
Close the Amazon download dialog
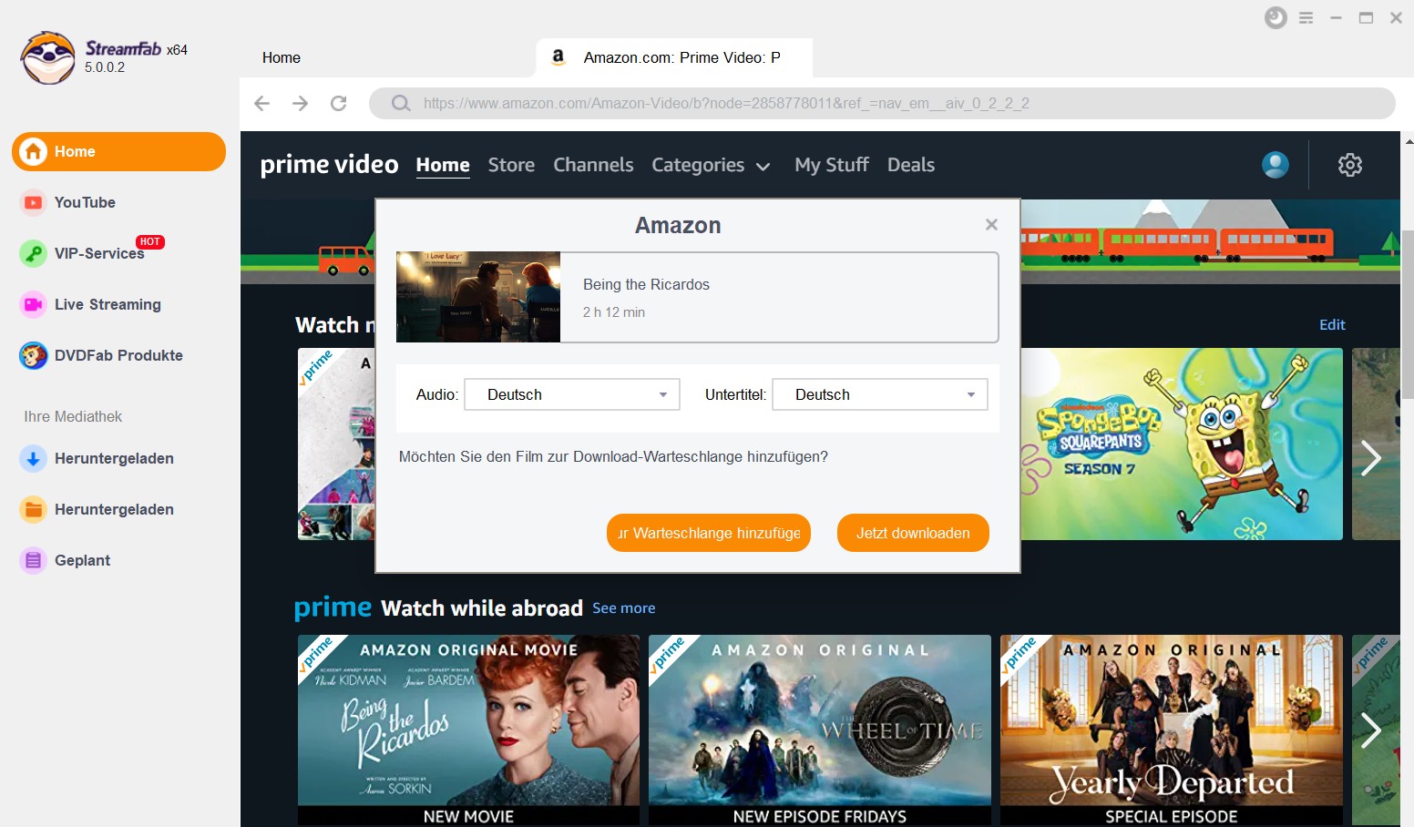(x=991, y=224)
